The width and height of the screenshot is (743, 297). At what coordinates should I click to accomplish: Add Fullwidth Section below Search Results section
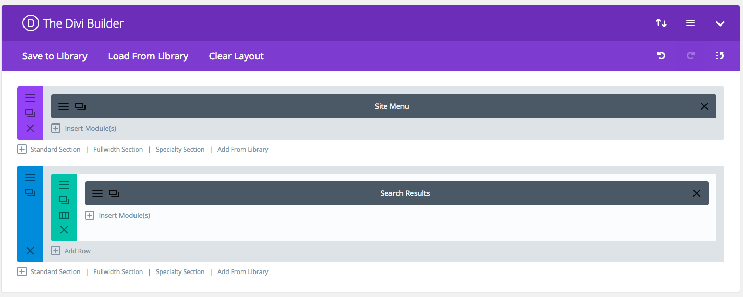pyautogui.click(x=118, y=272)
